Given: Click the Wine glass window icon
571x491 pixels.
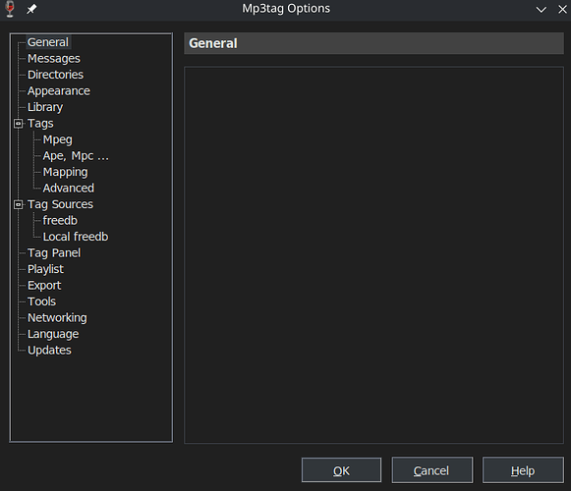Looking at the screenshot, I should 10,9.
